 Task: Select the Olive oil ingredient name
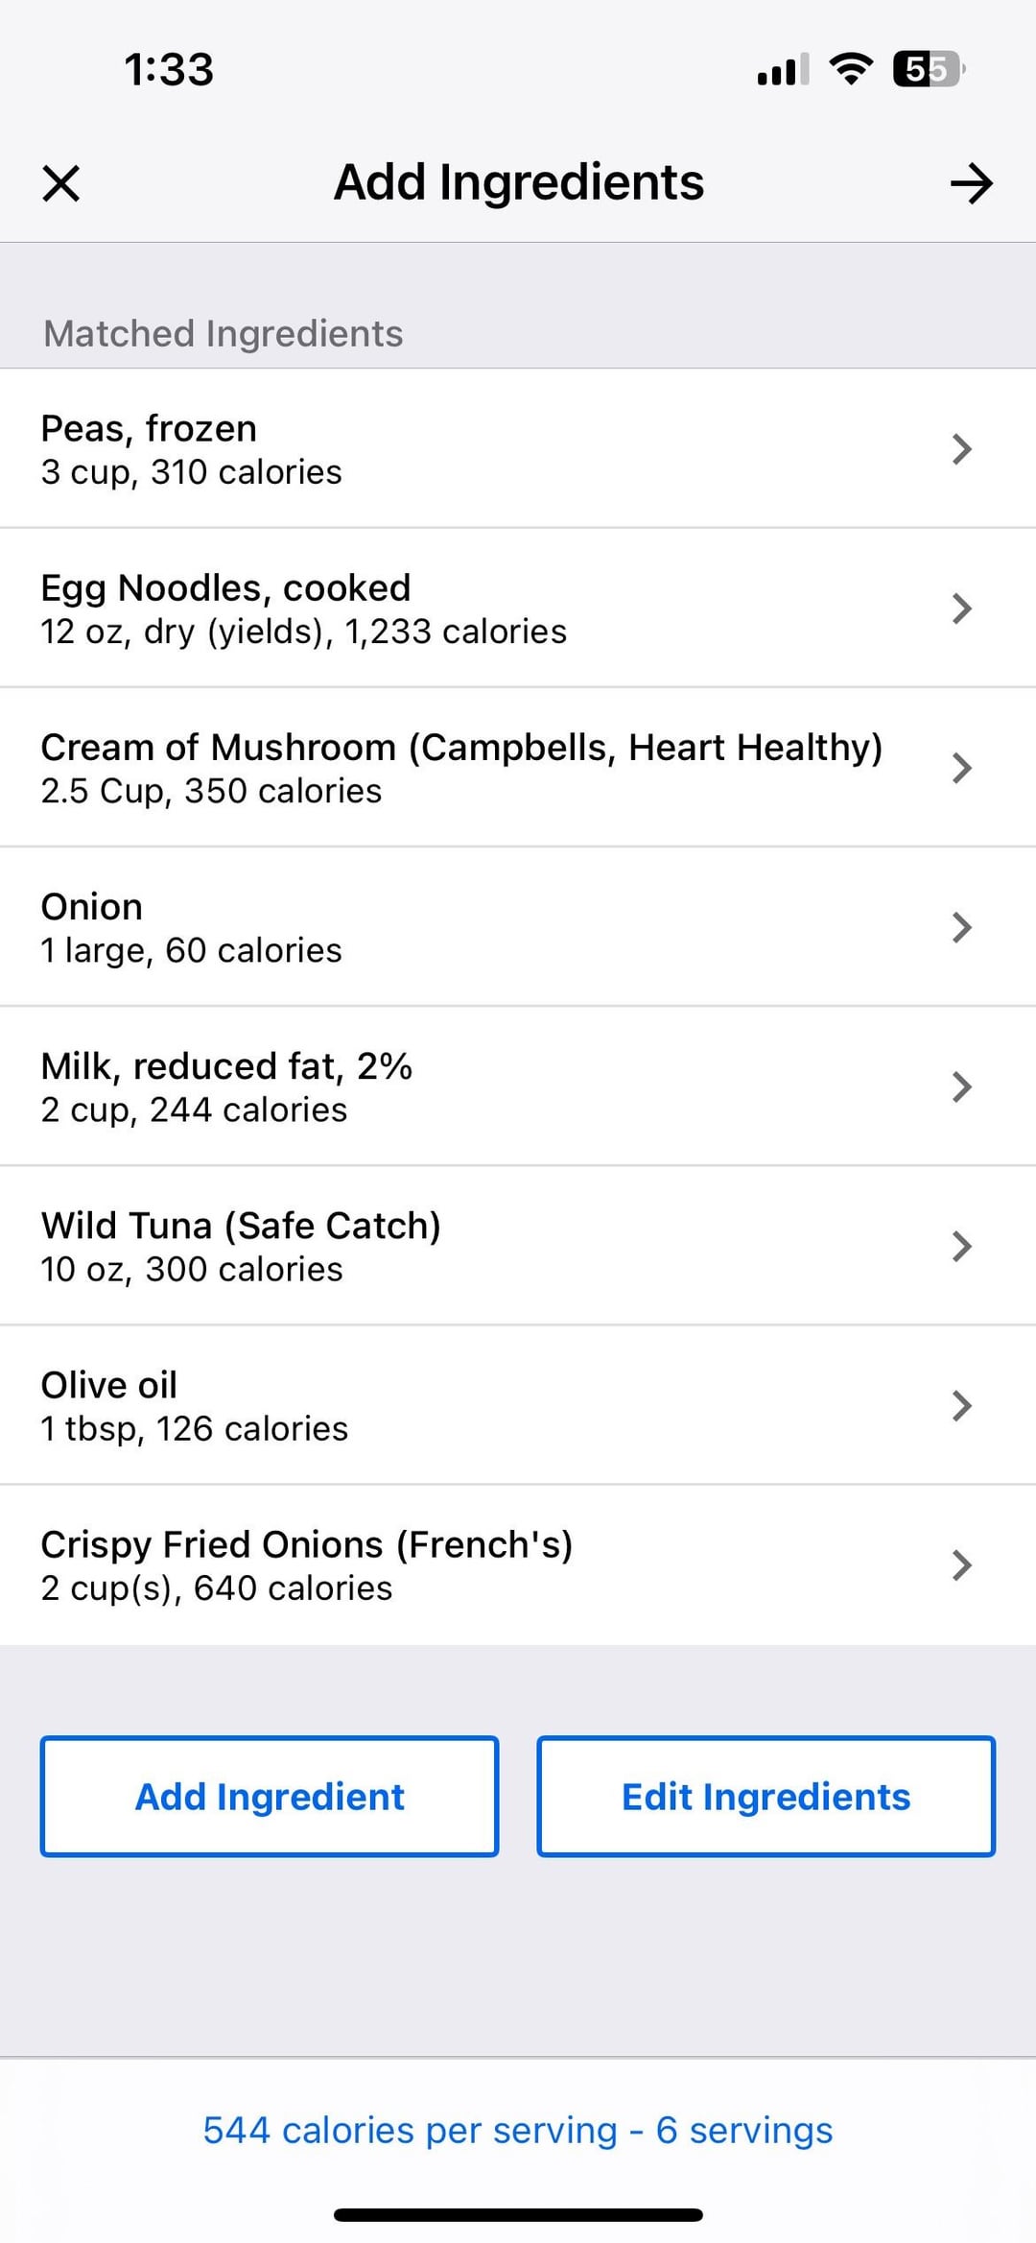109,1384
